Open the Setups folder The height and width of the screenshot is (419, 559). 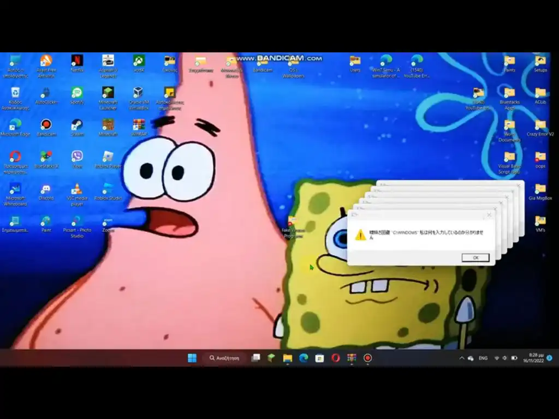pyautogui.click(x=540, y=63)
